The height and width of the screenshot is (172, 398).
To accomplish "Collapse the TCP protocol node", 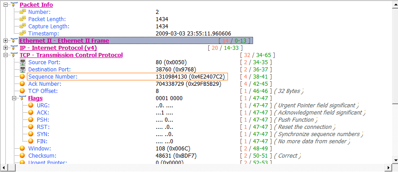I will coord(6,55).
